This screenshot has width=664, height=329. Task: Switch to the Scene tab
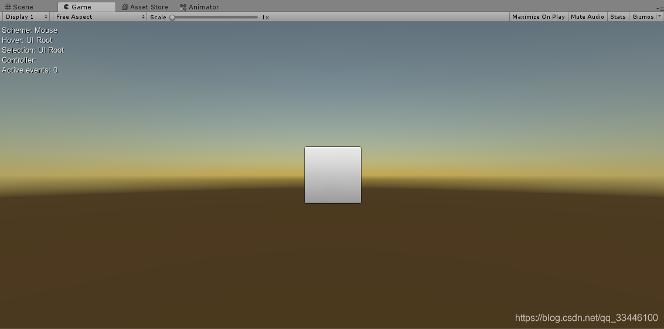(19, 7)
